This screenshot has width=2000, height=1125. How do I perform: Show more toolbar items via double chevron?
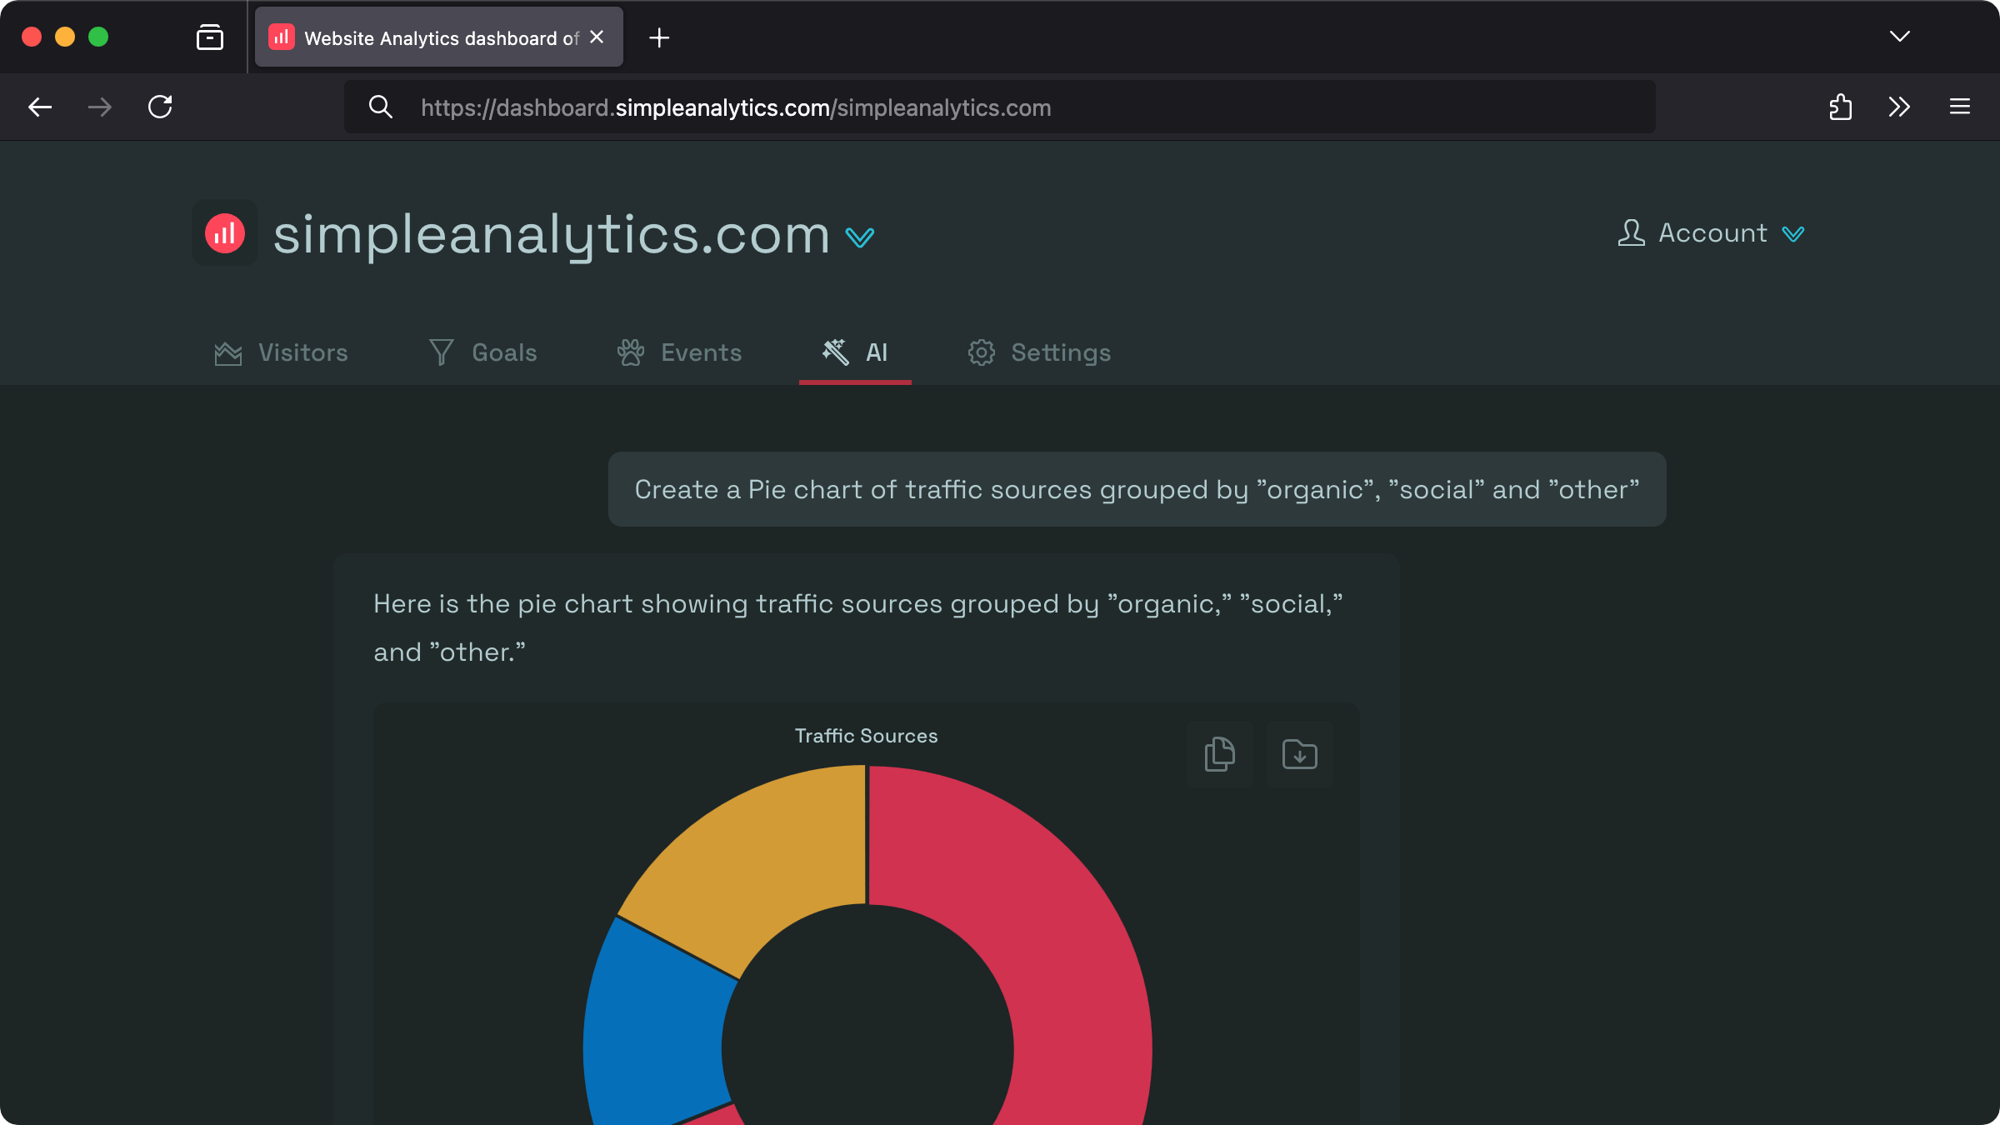click(x=1899, y=107)
